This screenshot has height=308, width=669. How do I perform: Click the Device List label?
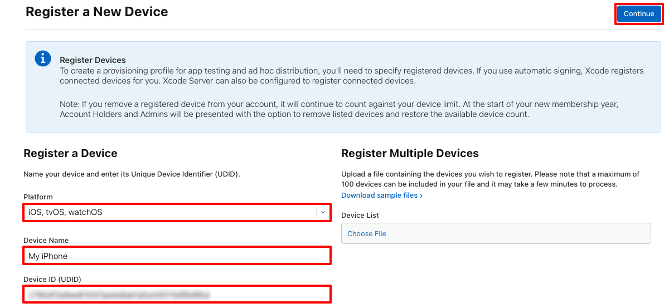(360, 215)
